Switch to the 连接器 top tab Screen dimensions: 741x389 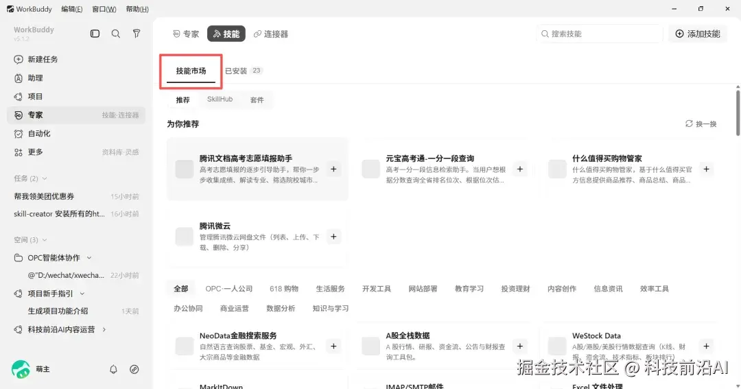coord(271,34)
